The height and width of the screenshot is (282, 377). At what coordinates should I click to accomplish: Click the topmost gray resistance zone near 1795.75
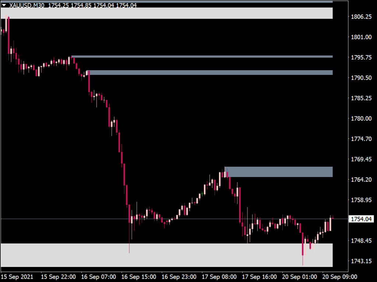click(x=202, y=56)
